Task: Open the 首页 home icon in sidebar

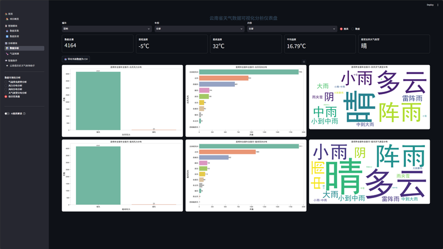Action: [x=6, y=14]
